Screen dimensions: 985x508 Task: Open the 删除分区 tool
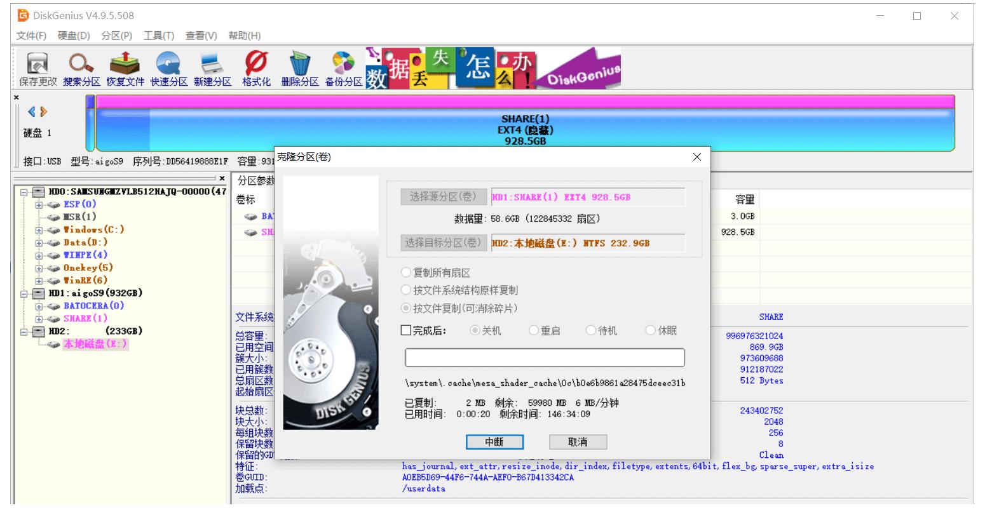pyautogui.click(x=299, y=68)
